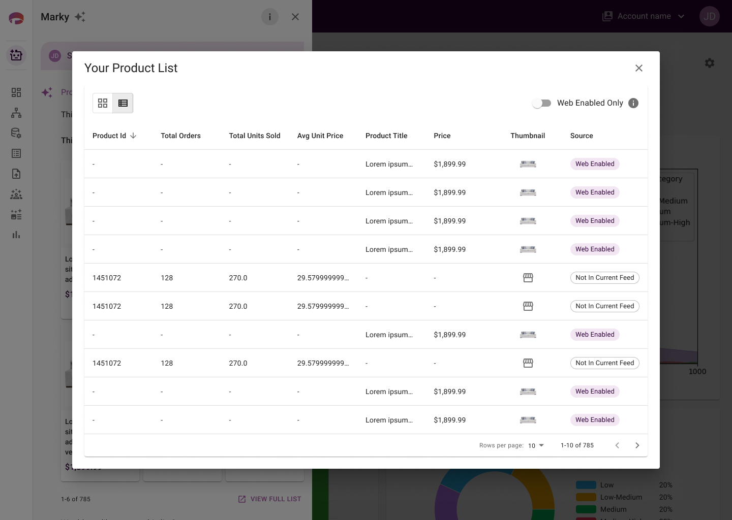This screenshot has width=732, height=520.
Task: Sort by Product Id column arrow
Action: tap(133, 136)
